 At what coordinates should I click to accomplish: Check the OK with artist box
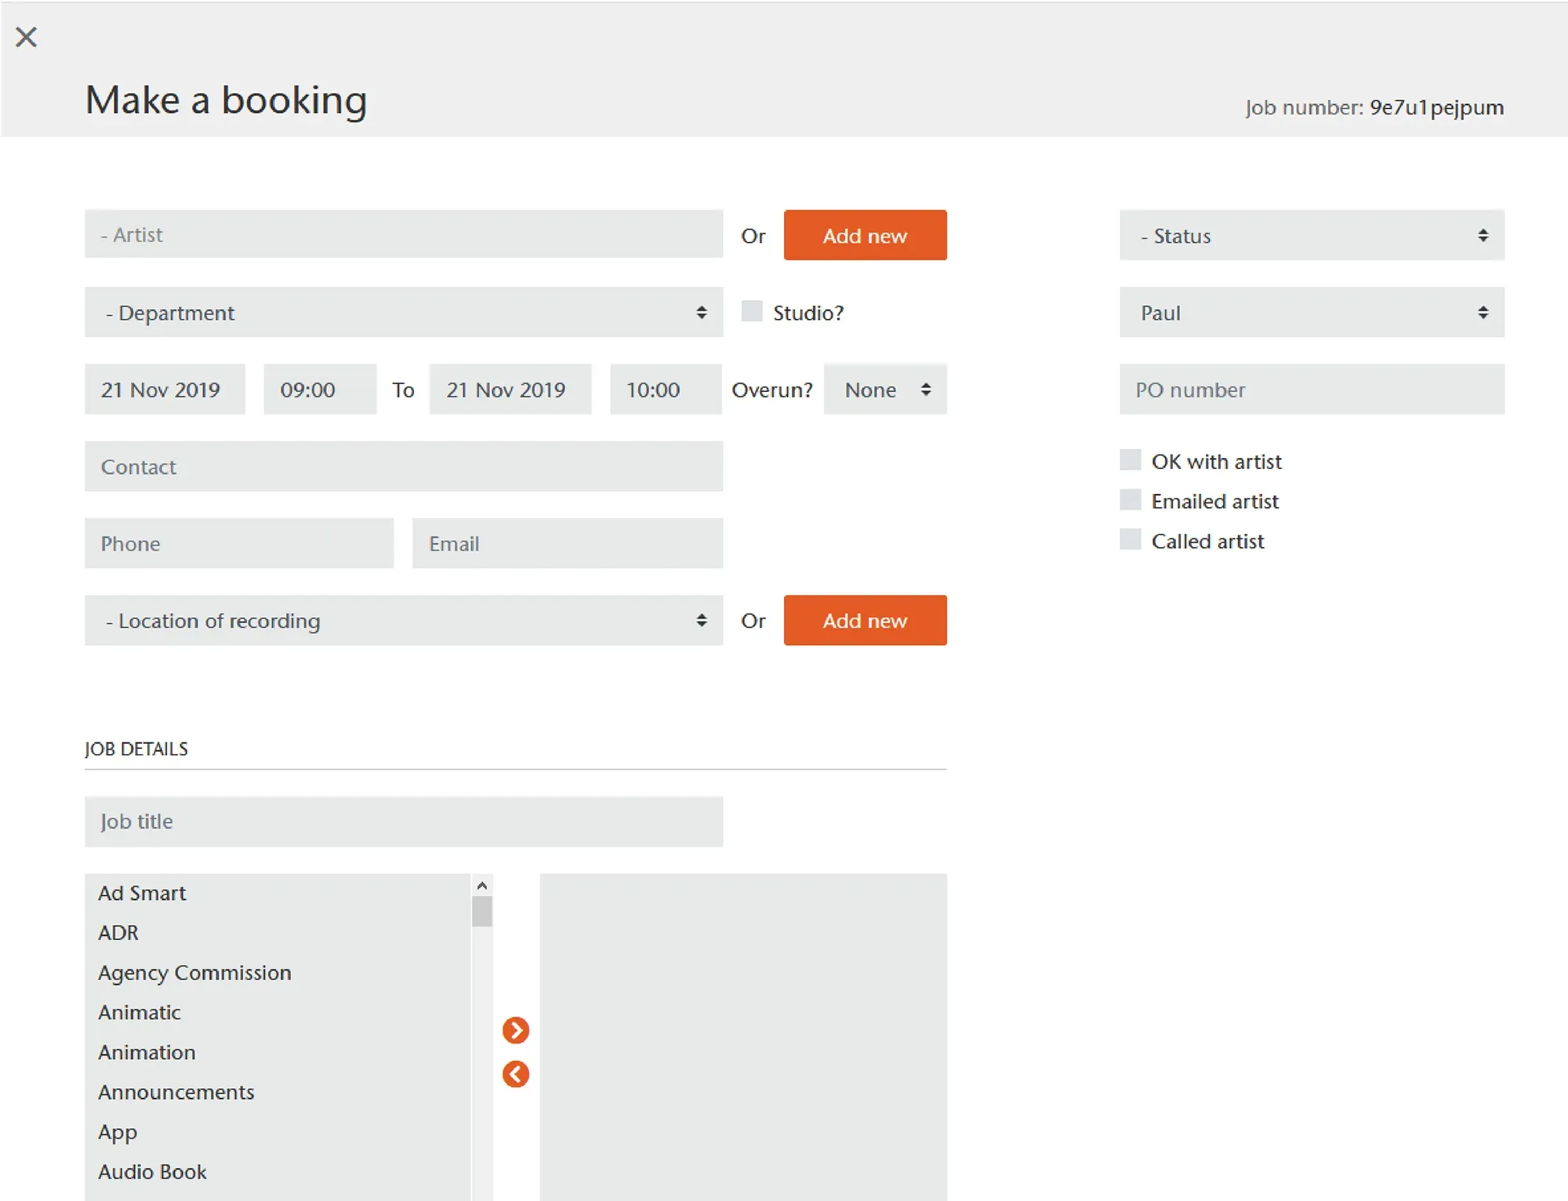coord(1131,460)
